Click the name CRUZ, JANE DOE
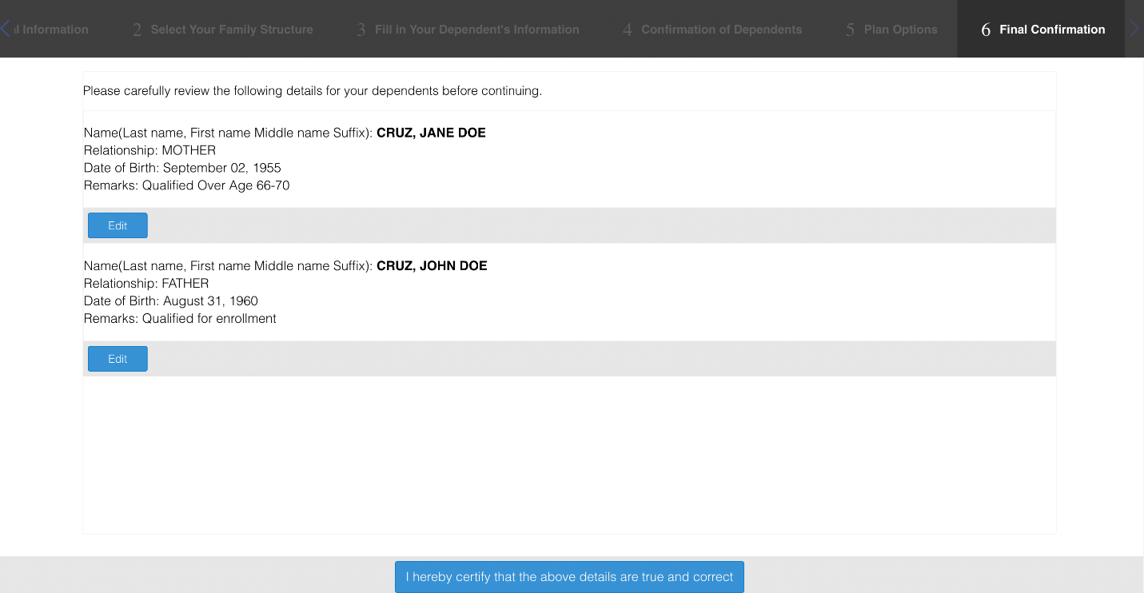This screenshot has height=593, width=1144. point(431,133)
